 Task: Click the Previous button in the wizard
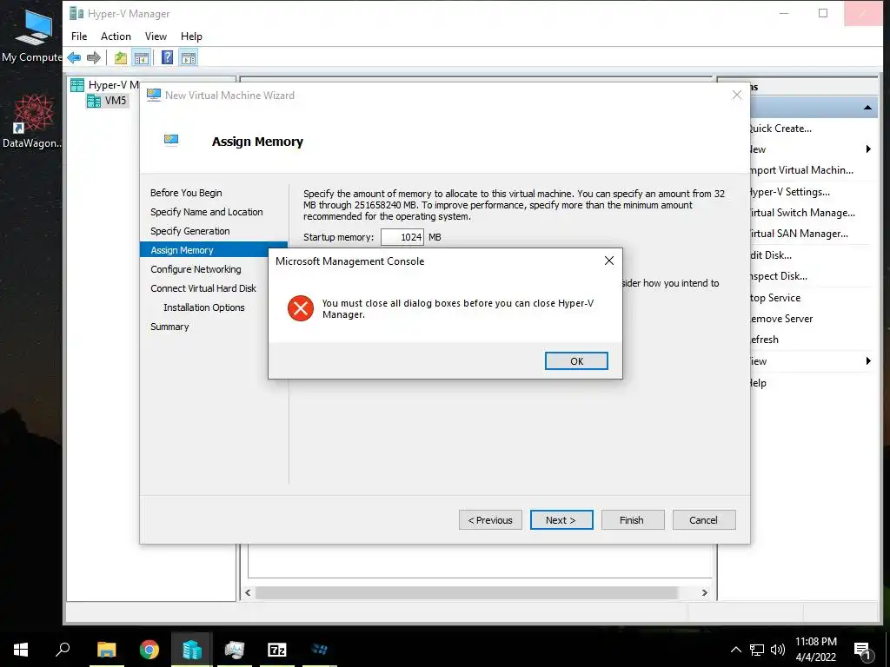pyautogui.click(x=490, y=520)
